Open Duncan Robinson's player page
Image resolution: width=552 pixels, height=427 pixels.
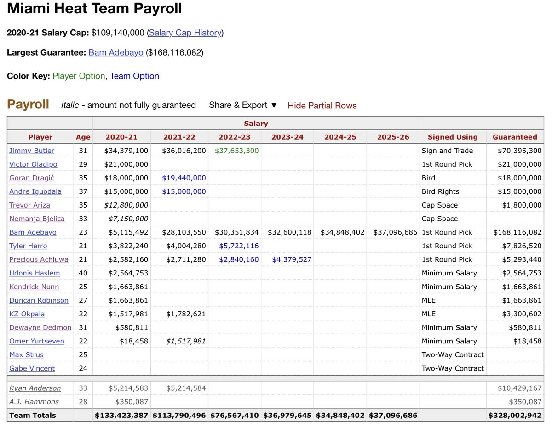coord(39,300)
